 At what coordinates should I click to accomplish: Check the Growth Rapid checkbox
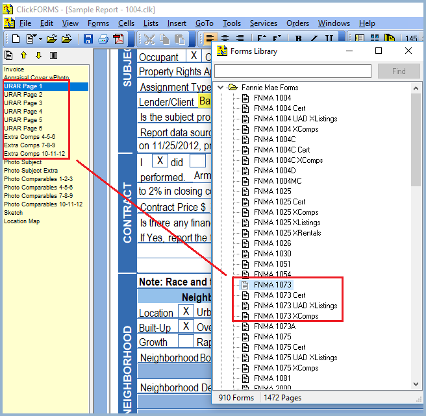click(x=186, y=341)
